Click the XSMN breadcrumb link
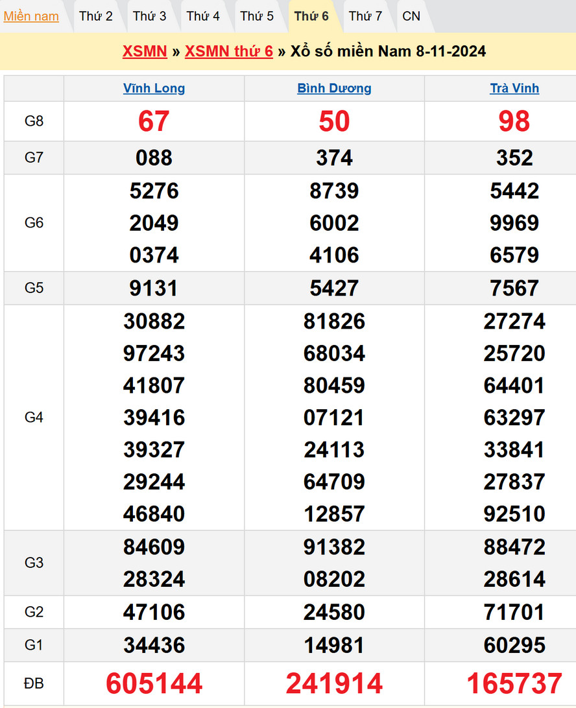Image resolution: width=576 pixels, height=708 pixels. tap(145, 51)
